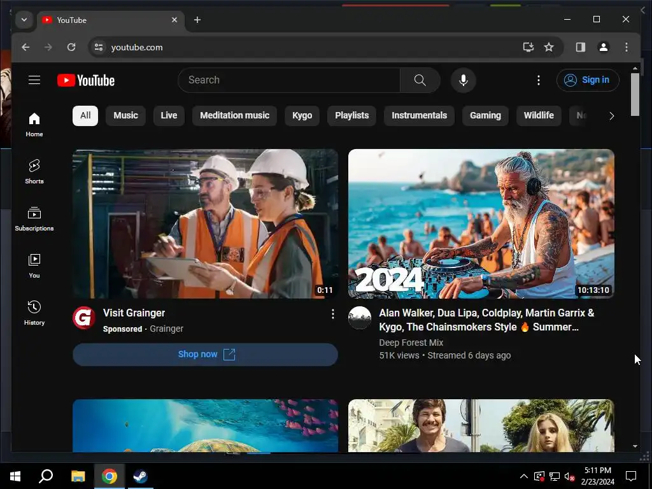This screenshot has width=652, height=489.
Task: Show more category chips with right arrow
Action: pyautogui.click(x=612, y=116)
